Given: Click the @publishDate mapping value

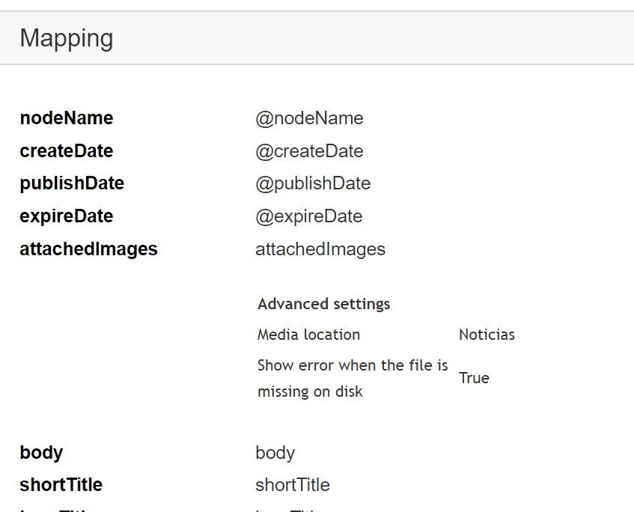Looking at the screenshot, I should point(313,183).
